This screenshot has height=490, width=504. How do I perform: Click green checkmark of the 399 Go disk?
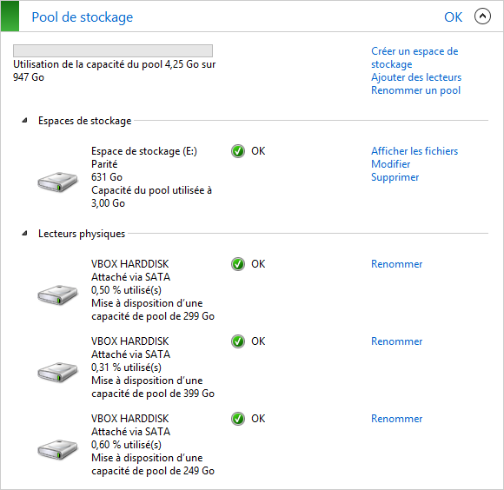238,341
